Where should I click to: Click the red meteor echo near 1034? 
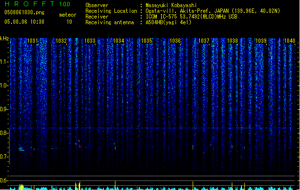pyautogui.click(x=115, y=148)
